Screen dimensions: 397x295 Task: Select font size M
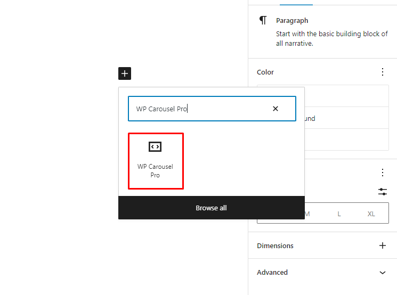click(x=307, y=214)
